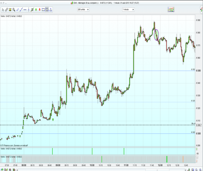Click the candlestick style icon at bottom left
The height and width of the screenshot is (171, 203).
[6, 170]
